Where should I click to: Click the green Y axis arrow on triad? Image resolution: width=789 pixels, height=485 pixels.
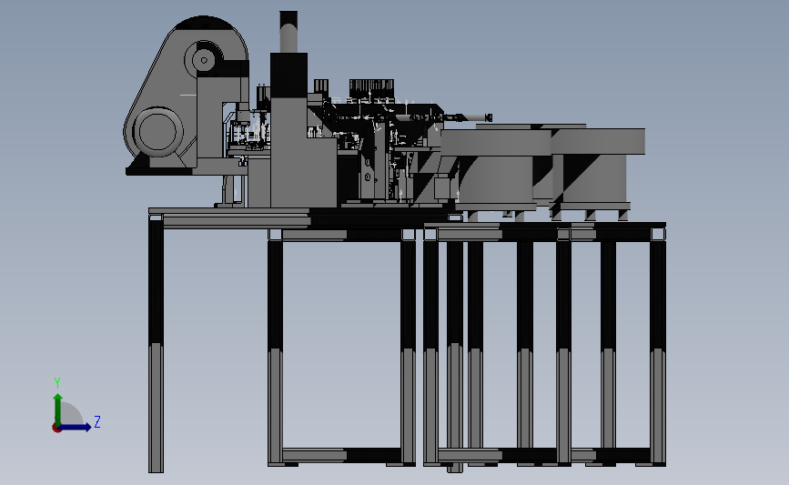[x=58, y=409]
